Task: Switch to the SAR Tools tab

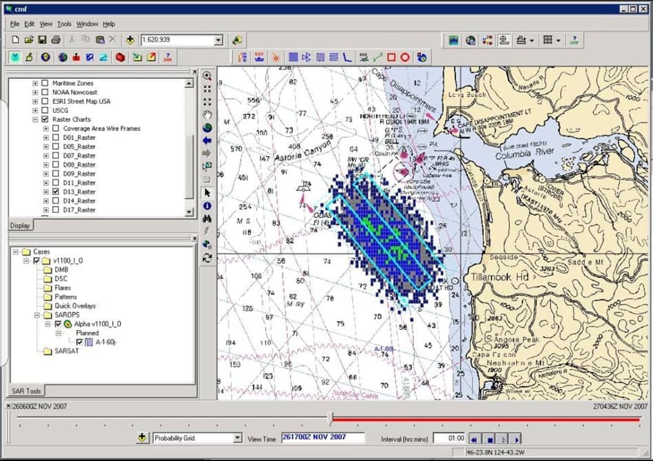Action: [27, 391]
